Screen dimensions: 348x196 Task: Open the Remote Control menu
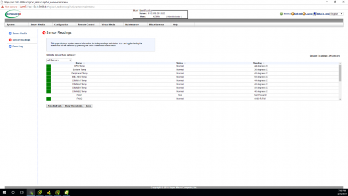point(86,25)
